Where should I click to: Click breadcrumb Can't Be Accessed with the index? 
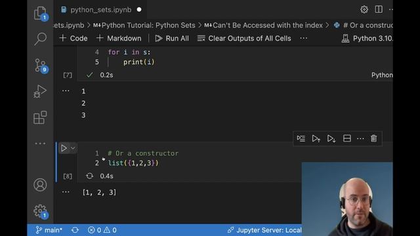(x=264, y=26)
